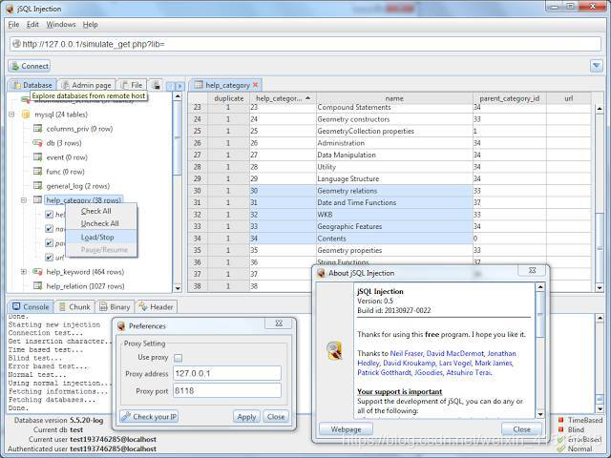Collapse the mysql database tree node
The height and width of the screenshot is (458, 611).
point(11,114)
